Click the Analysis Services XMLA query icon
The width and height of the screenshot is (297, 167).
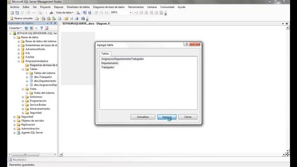tap(54, 19)
